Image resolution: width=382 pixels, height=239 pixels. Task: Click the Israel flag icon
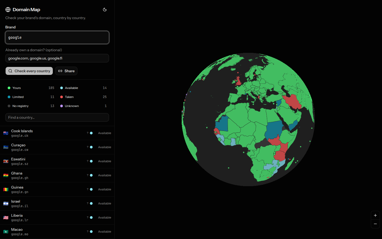(x=6, y=203)
